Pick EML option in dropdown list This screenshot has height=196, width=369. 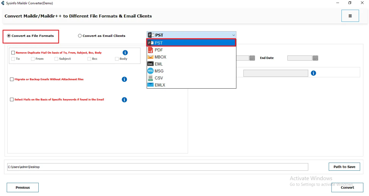click(159, 64)
